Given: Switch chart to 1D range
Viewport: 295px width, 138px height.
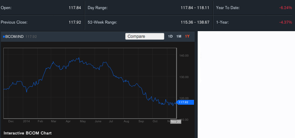Looking at the screenshot, I should [x=170, y=36].
